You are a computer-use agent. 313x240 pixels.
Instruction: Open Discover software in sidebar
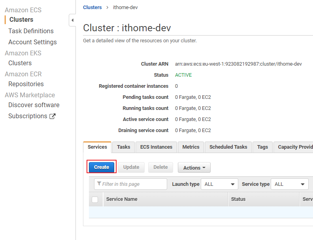[x=34, y=105]
